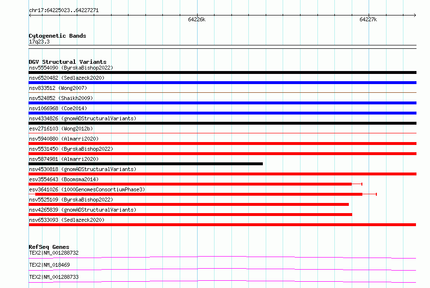The width and height of the screenshot is (430, 288).
Task: Click magenta intron line of TEX2|NM_001288732
Action: pos(222,257)
